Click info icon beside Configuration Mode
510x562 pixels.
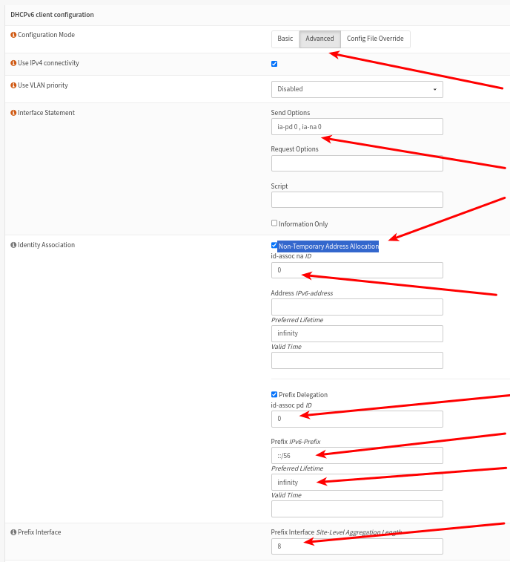coord(13,35)
